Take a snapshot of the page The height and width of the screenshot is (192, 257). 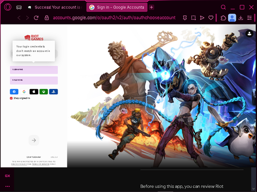tap(193, 18)
